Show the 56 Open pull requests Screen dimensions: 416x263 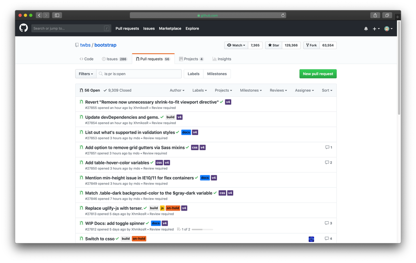pos(90,91)
